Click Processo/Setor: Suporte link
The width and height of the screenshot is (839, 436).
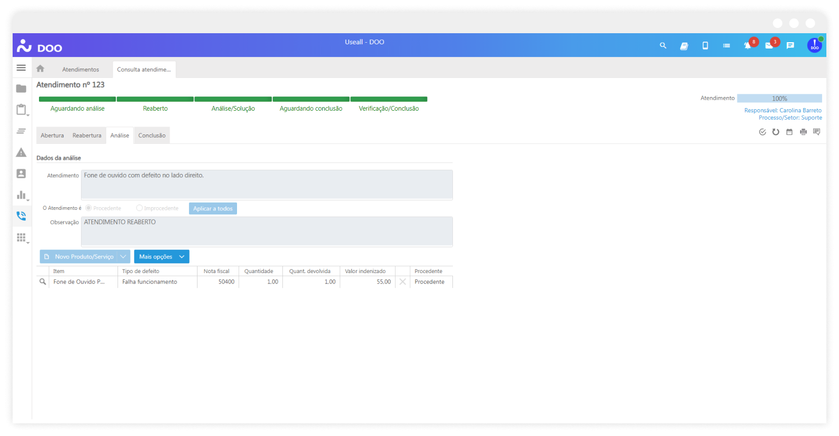pyautogui.click(x=790, y=118)
